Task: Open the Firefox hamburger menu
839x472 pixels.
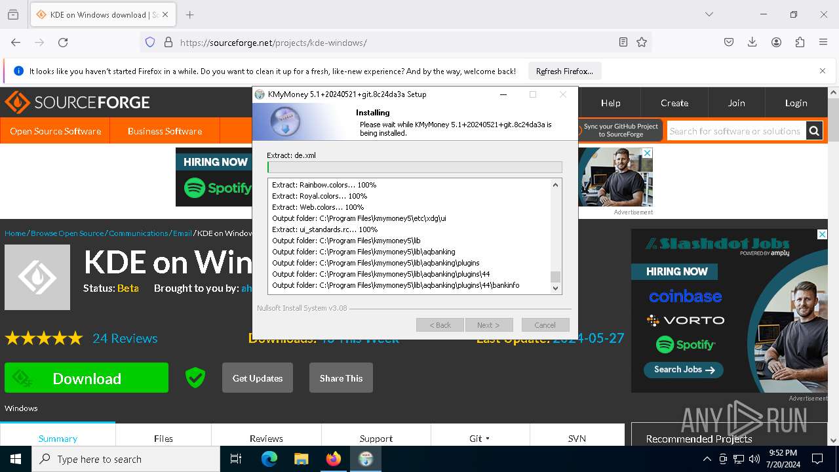Action: (x=823, y=42)
